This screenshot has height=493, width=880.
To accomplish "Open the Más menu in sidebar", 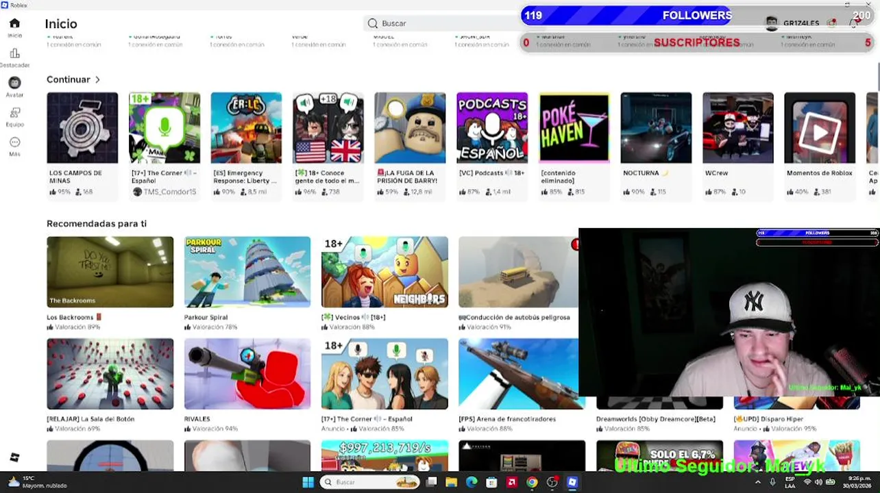I will click(14, 147).
